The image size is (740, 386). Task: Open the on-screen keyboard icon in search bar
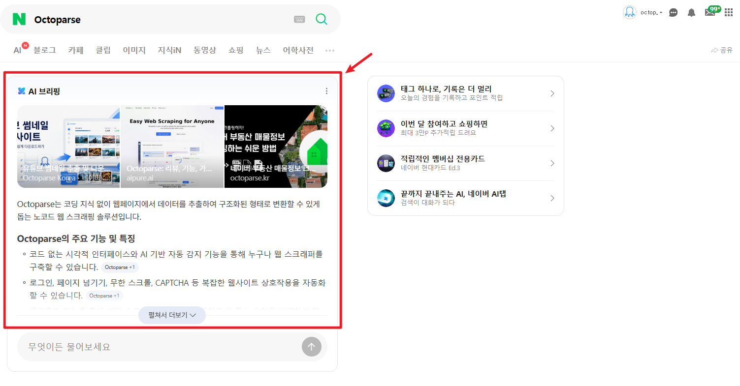pos(299,19)
